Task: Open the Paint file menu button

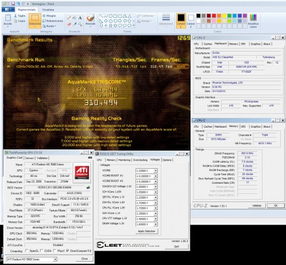Action: [x=7, y=9]
